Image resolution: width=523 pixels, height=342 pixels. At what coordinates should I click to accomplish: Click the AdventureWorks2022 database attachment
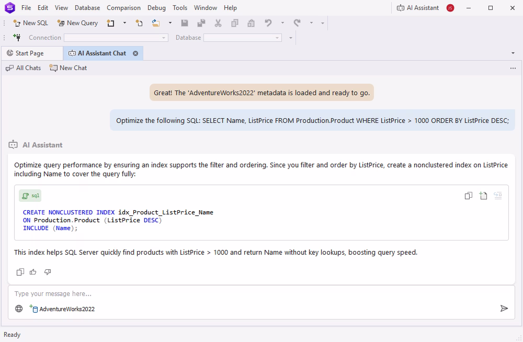coord(62,309)
